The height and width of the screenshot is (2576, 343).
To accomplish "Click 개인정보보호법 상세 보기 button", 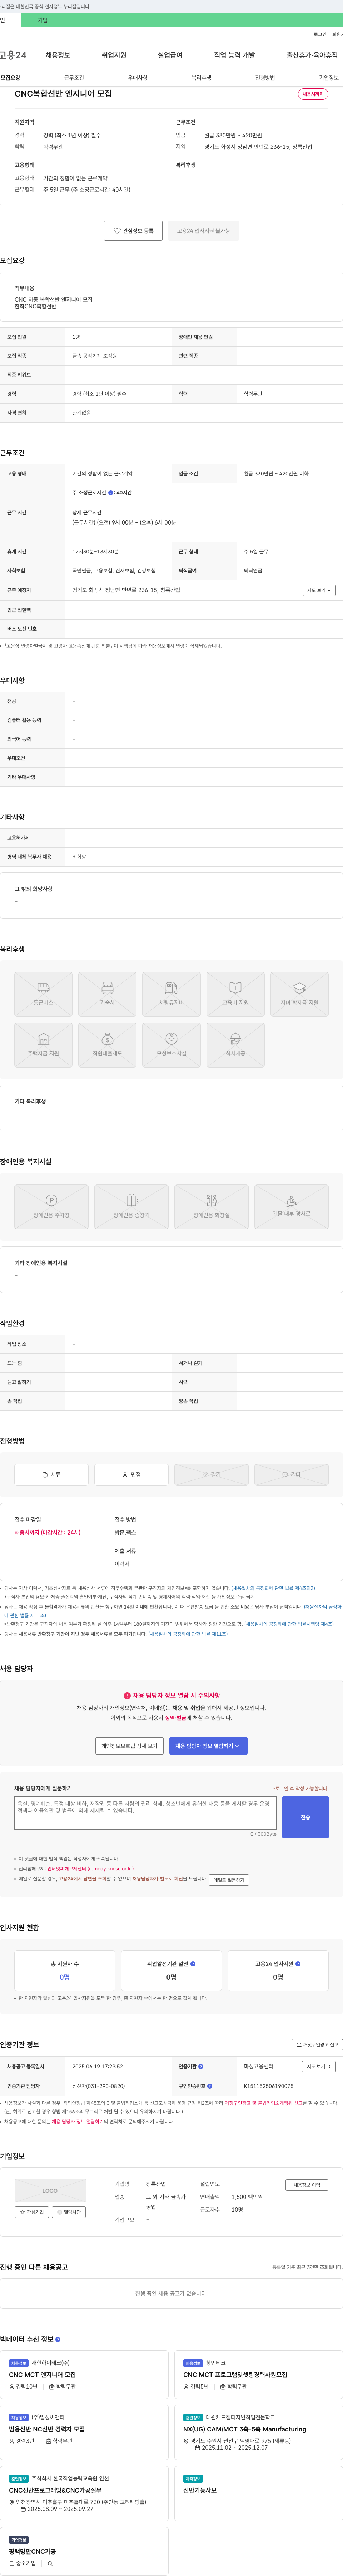I will (129, 1746).
